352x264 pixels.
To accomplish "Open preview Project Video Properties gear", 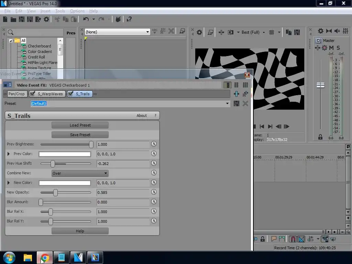I will 199,32.
